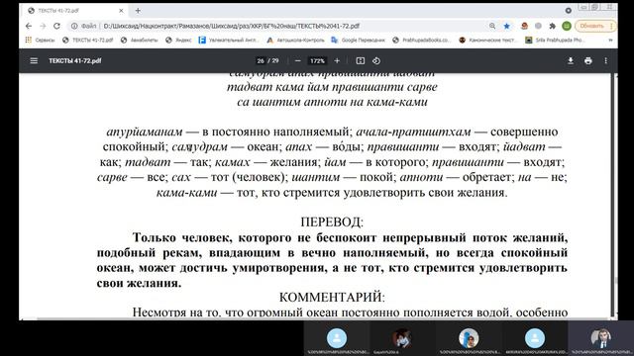
Task: Open the Автошкола-Контроль bookmark
Action: 295,40
